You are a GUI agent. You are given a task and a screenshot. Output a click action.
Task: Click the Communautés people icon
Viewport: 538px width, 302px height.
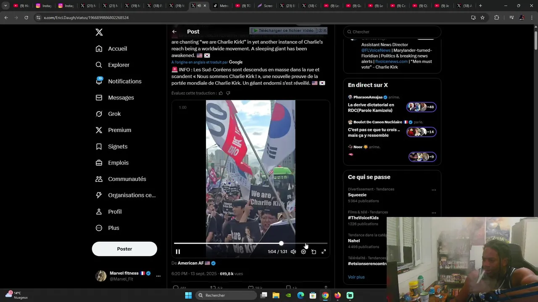(99, 179)
